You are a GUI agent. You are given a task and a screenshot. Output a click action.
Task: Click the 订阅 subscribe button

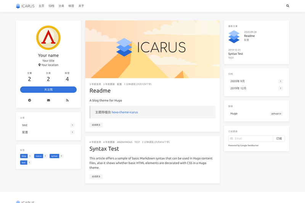tap(279, 139)
